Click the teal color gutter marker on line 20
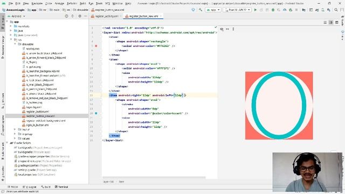The width and height of the screenshot is (345, 194). point(96,113)
